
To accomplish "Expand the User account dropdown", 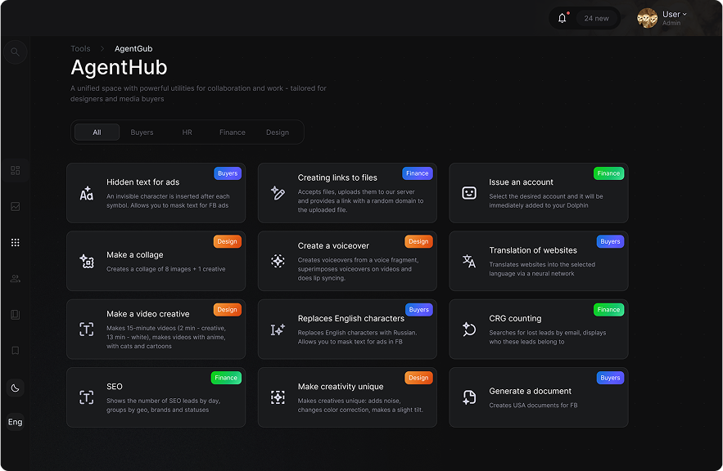I will tap(672, 13).
